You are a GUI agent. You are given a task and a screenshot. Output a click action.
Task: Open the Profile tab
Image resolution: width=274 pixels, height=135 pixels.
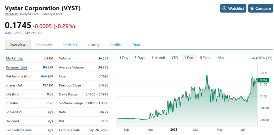click(x=116, y=45)
